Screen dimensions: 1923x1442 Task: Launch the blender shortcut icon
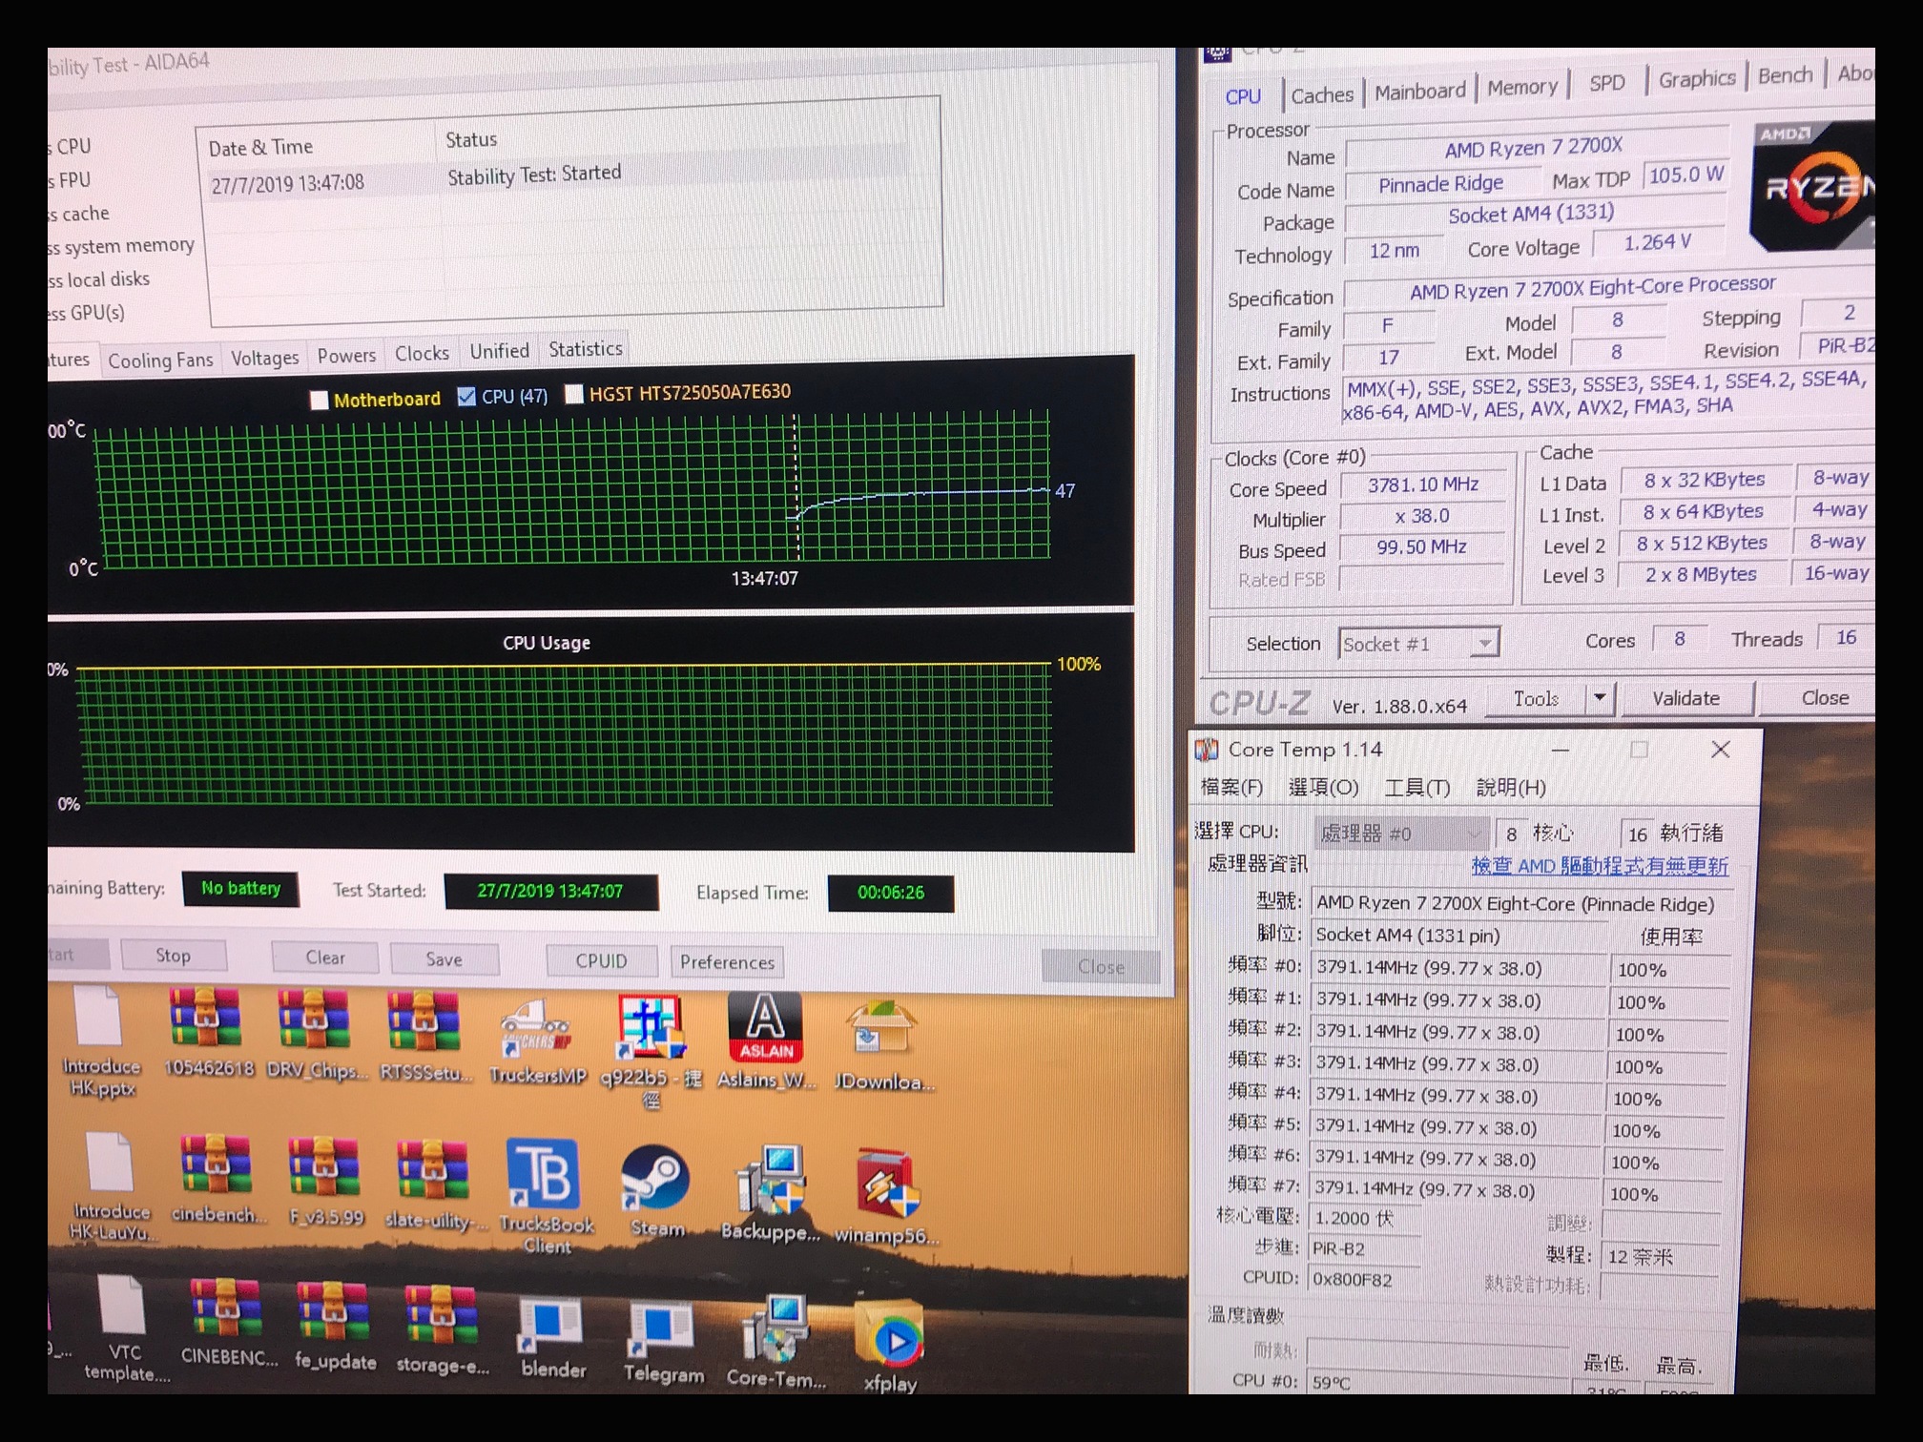coord(552,1337)
